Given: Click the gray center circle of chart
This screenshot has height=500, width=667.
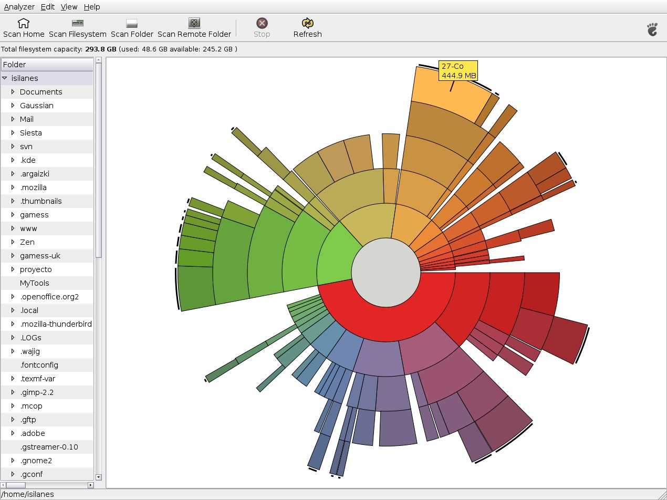Looking at the screenshot, I should click(x=386, y=272).
